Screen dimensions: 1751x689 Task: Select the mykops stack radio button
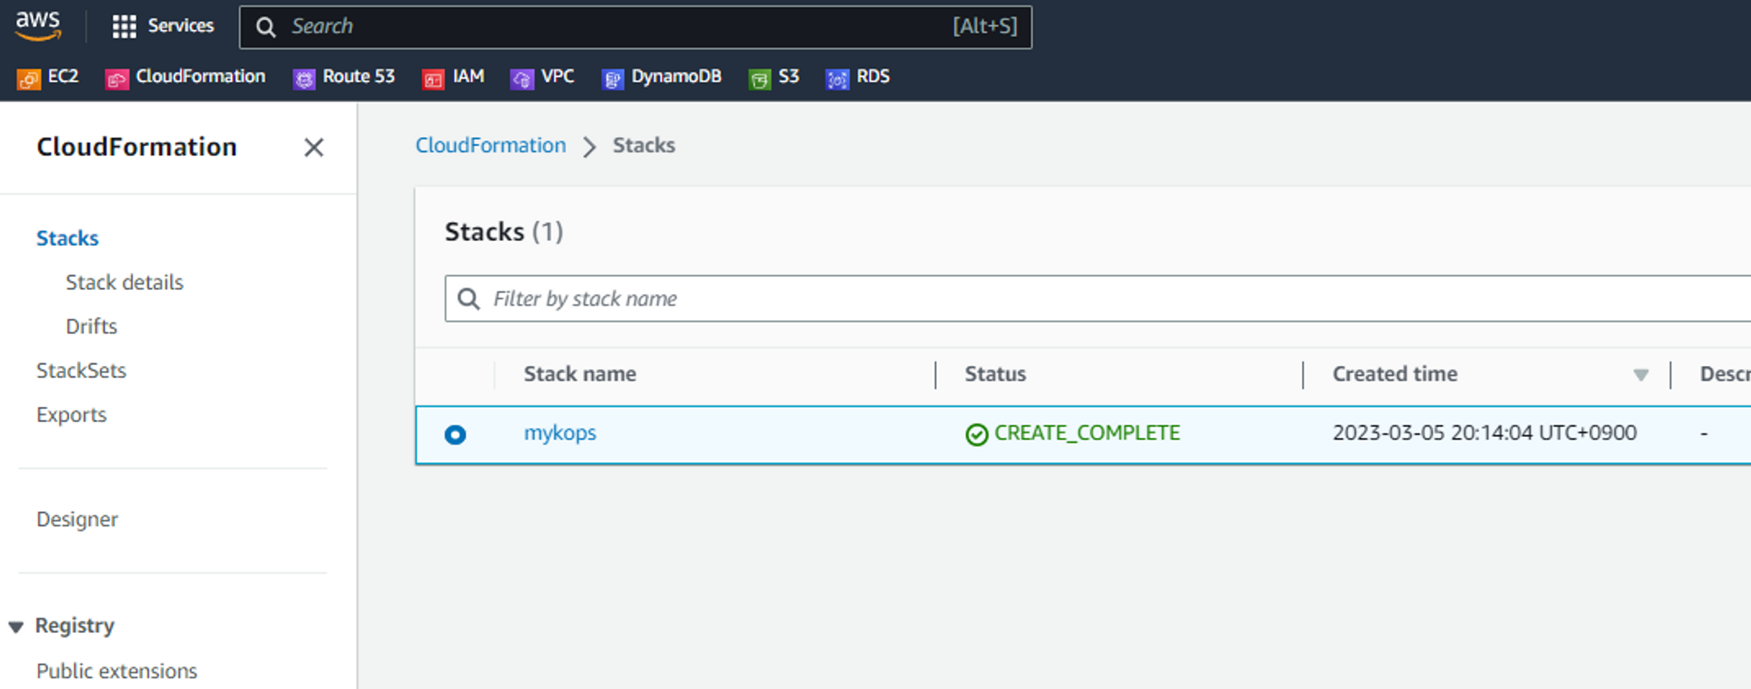455,434
